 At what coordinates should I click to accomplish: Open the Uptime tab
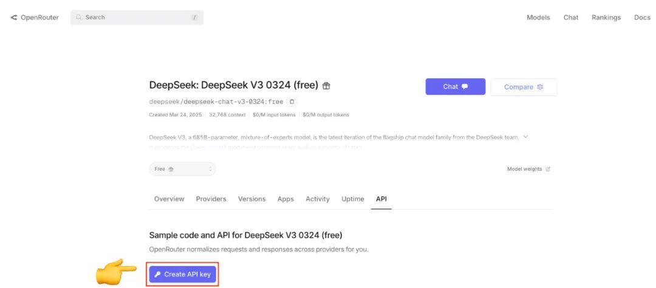point(353,199)
